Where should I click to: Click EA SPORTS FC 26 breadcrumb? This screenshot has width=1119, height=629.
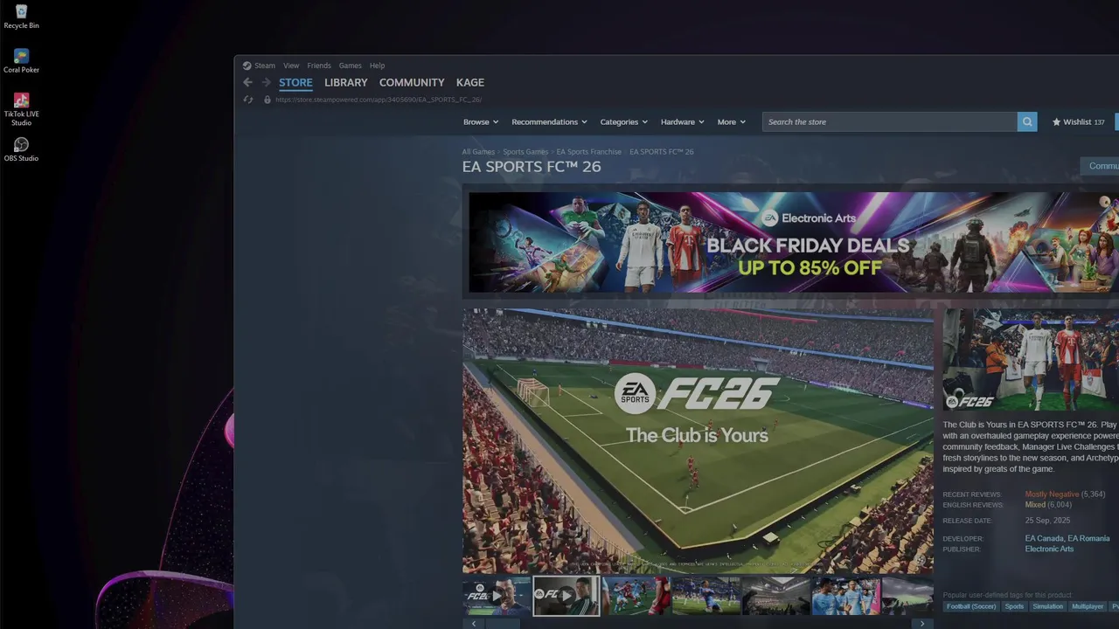(x=662, y=152)
